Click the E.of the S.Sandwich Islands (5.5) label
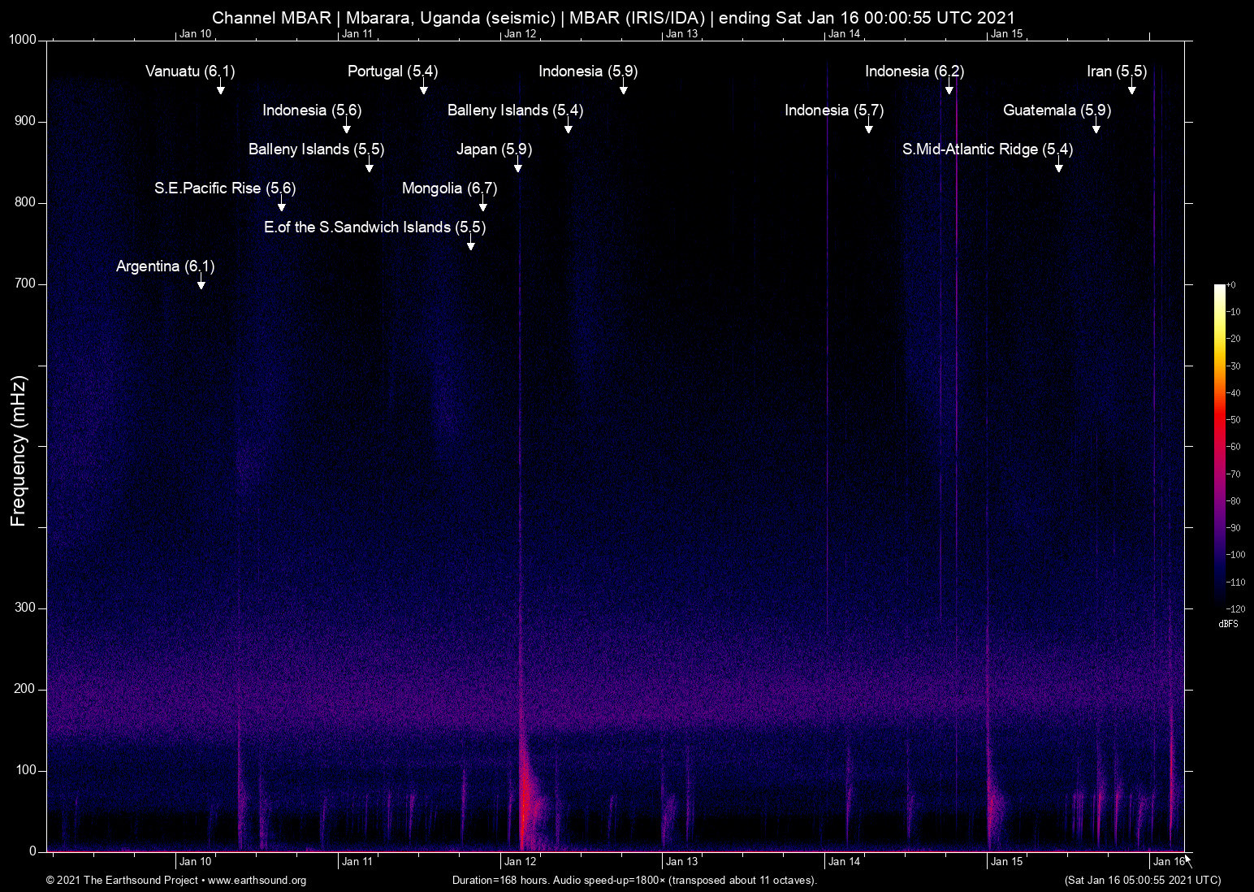Screen dimensions: 1254x892 pos(374,227)
